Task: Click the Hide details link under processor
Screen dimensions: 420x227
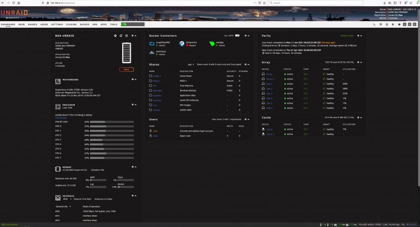Action: pos(61,118)
